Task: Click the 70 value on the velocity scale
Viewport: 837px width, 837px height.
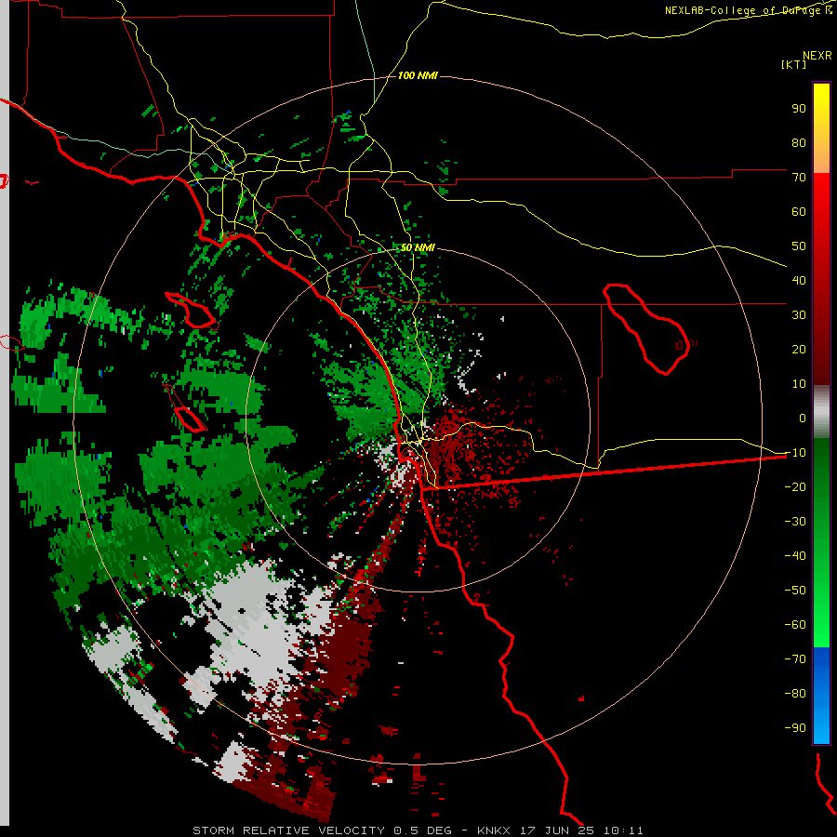Action: 799,178
